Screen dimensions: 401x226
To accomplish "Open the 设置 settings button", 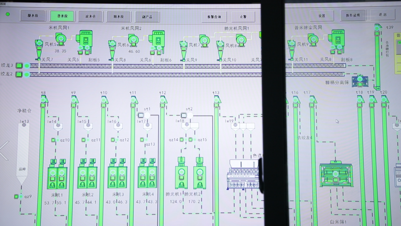I will tap(322, 16).
